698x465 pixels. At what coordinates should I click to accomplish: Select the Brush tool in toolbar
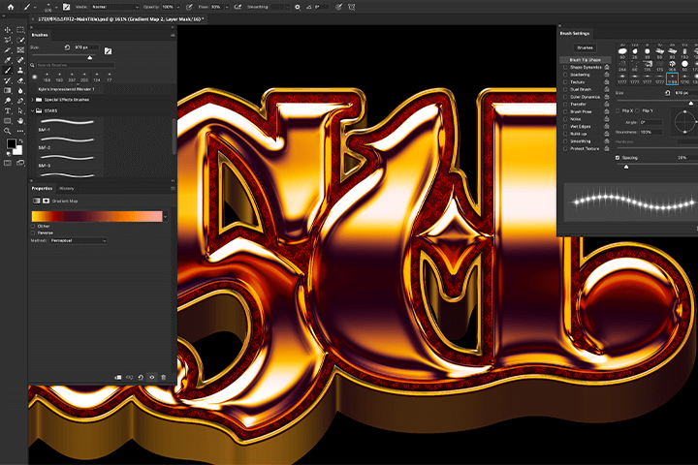(8, 71)
